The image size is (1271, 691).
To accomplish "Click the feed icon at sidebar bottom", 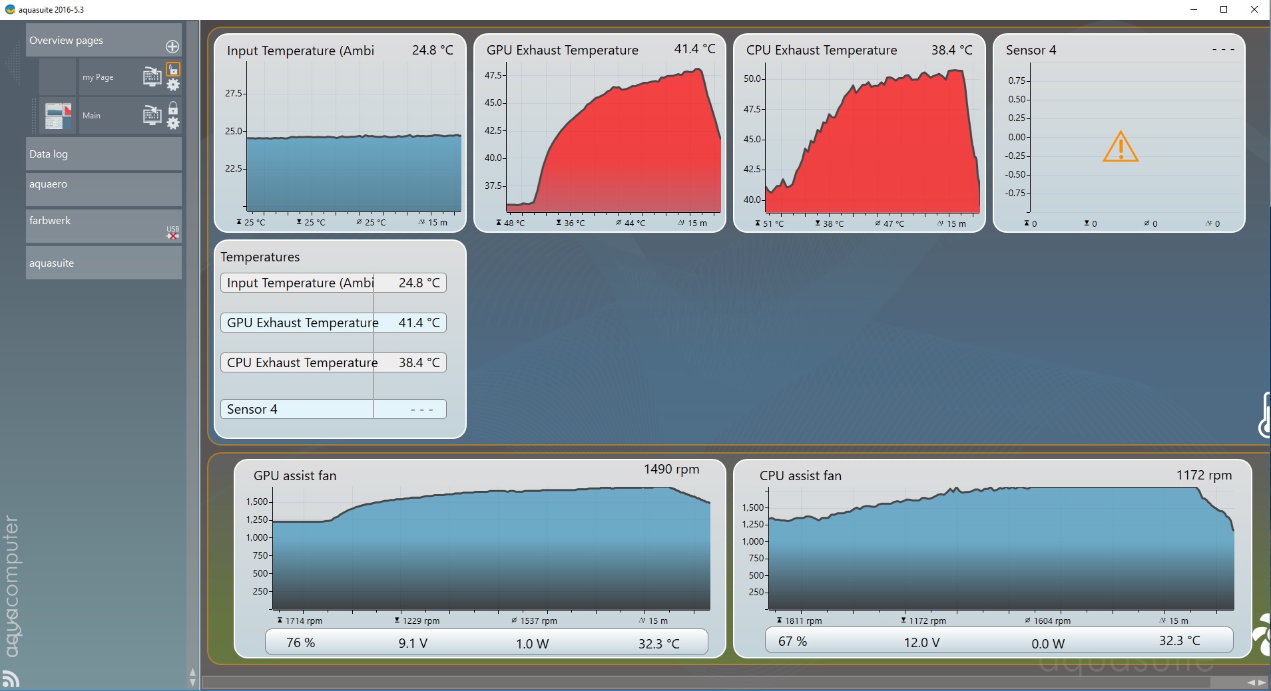I will point(11,678).
